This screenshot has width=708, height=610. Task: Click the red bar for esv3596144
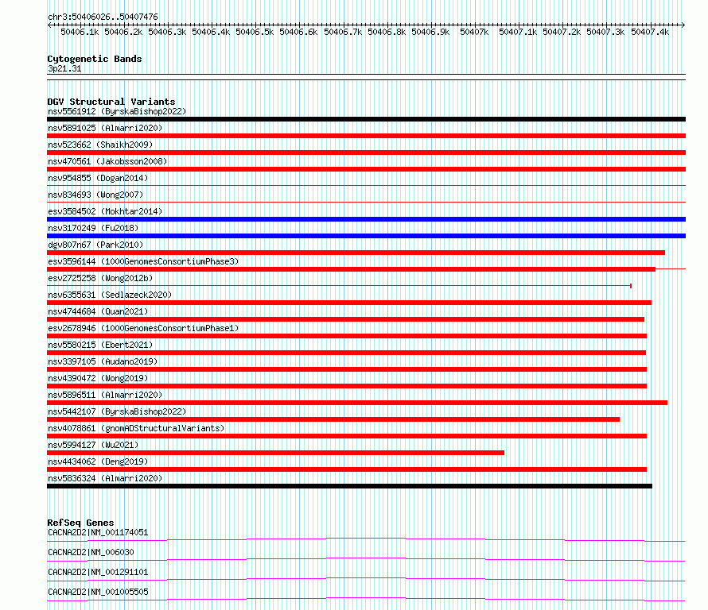pyautogui.click(x=351, y=269)
